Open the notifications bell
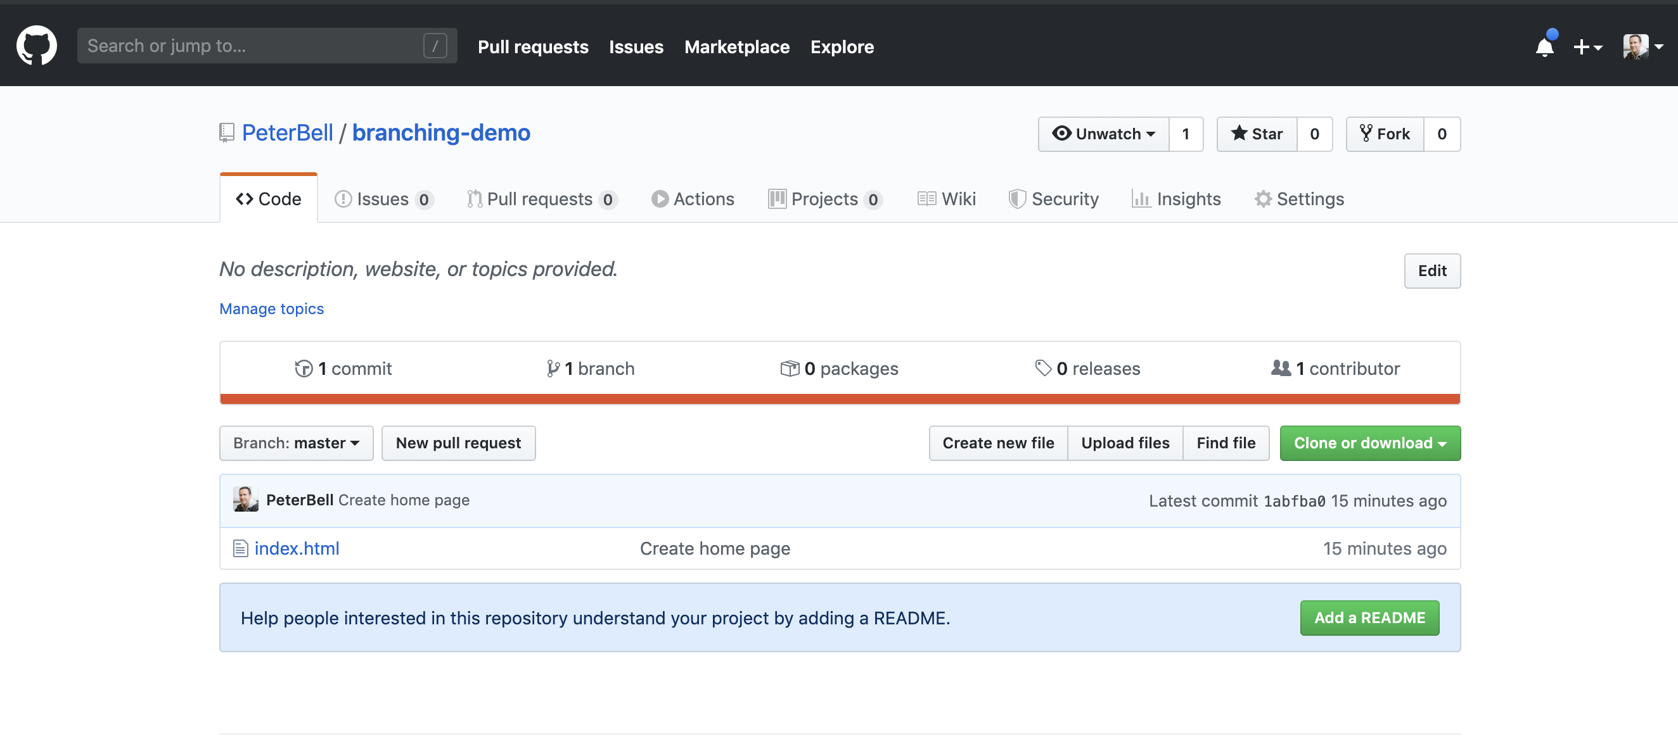Image resolution: width=1678 pixels, height=751 pixels. (1544, 46)
